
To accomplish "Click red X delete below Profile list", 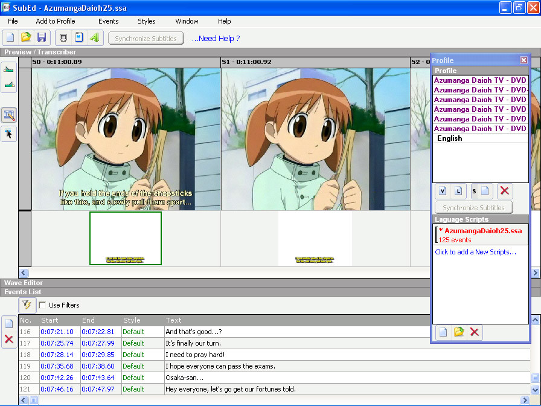I will tap(505, 191).
